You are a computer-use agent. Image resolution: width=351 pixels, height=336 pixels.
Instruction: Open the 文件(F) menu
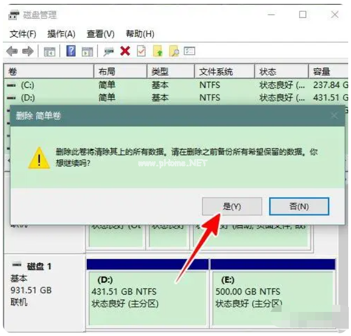pos(23,34)
